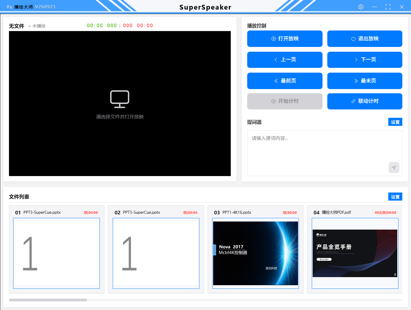The width and height of the screenshot is (411, 310).
Task: Click the 052|倒|30:00 timer on file 04
Action: [386, 213]
